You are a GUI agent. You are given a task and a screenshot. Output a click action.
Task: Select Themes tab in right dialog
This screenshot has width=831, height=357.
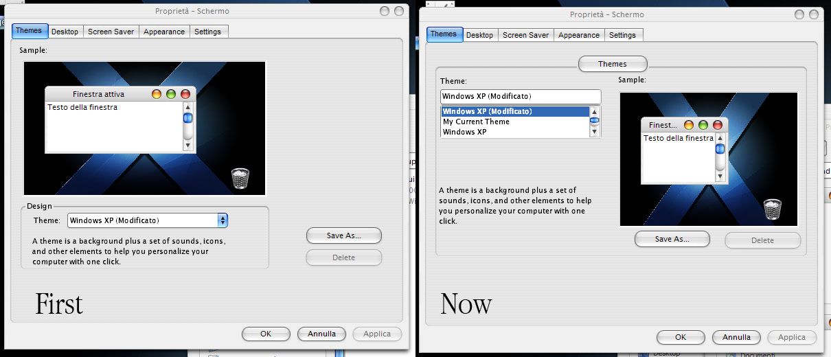[444, 34]
